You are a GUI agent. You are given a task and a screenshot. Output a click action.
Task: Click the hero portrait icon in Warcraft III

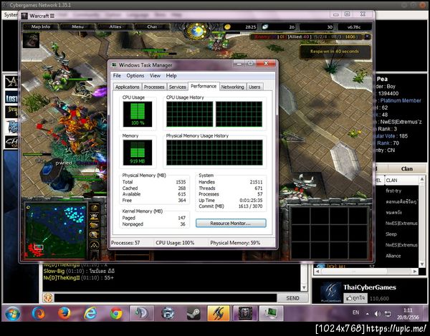coord(31,40)
